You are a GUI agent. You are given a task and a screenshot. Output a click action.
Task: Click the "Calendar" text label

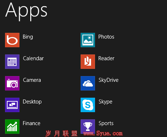coord(33,58)
